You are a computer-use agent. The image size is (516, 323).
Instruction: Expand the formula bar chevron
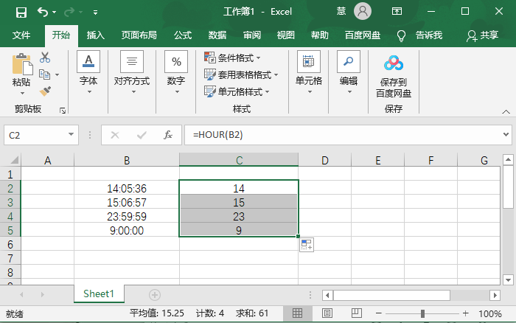click(506, 134)
